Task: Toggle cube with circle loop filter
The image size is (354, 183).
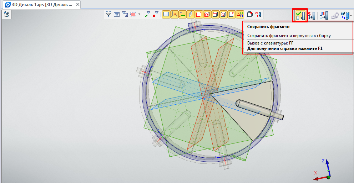Action: tap(207, 15)
